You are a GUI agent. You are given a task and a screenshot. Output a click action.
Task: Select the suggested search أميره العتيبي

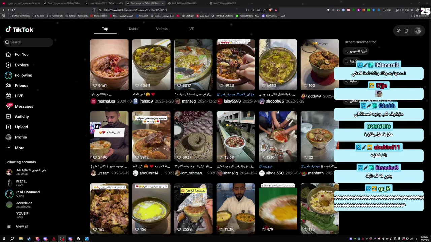pyautogui.click(x=356, y=51)
